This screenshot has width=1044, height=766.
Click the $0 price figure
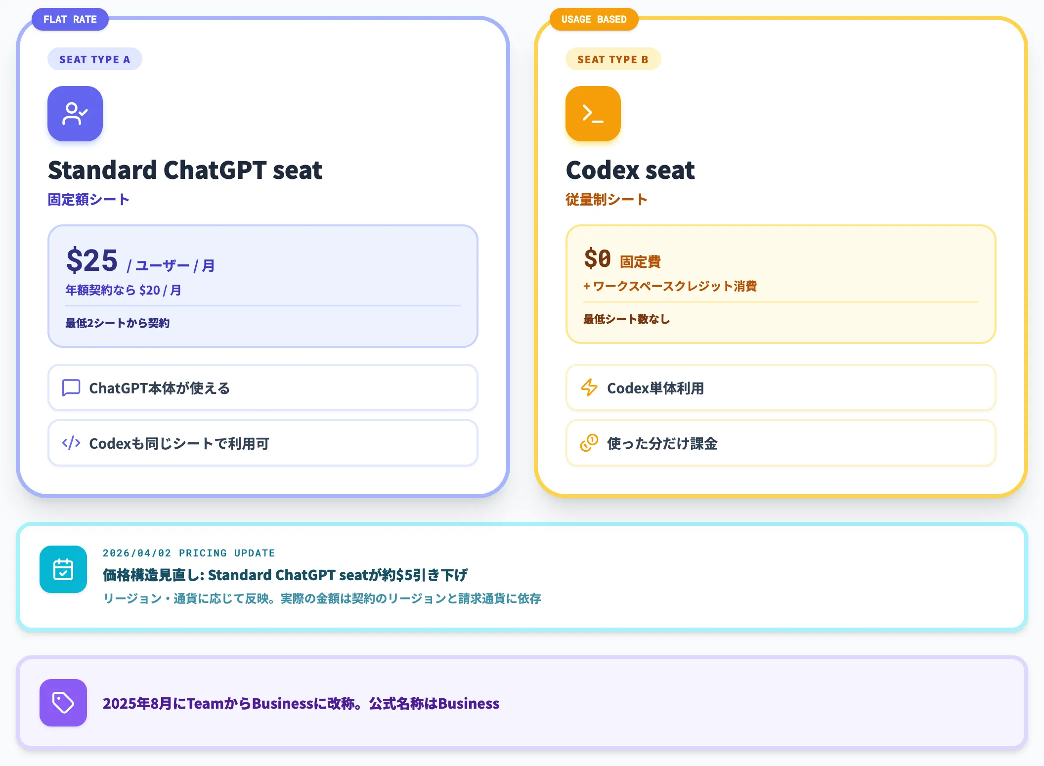pyautogui.click(x=597, y=258)
